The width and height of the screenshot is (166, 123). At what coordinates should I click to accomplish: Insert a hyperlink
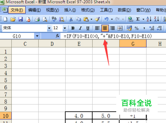pos(130,19)
